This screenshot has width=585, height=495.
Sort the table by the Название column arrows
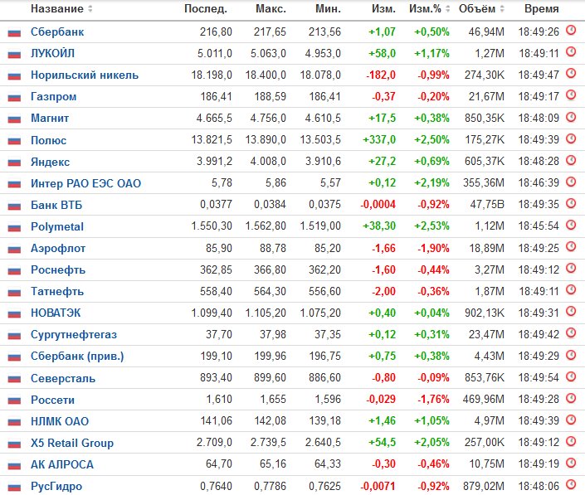pyautogui.click(x=90, y=8)
